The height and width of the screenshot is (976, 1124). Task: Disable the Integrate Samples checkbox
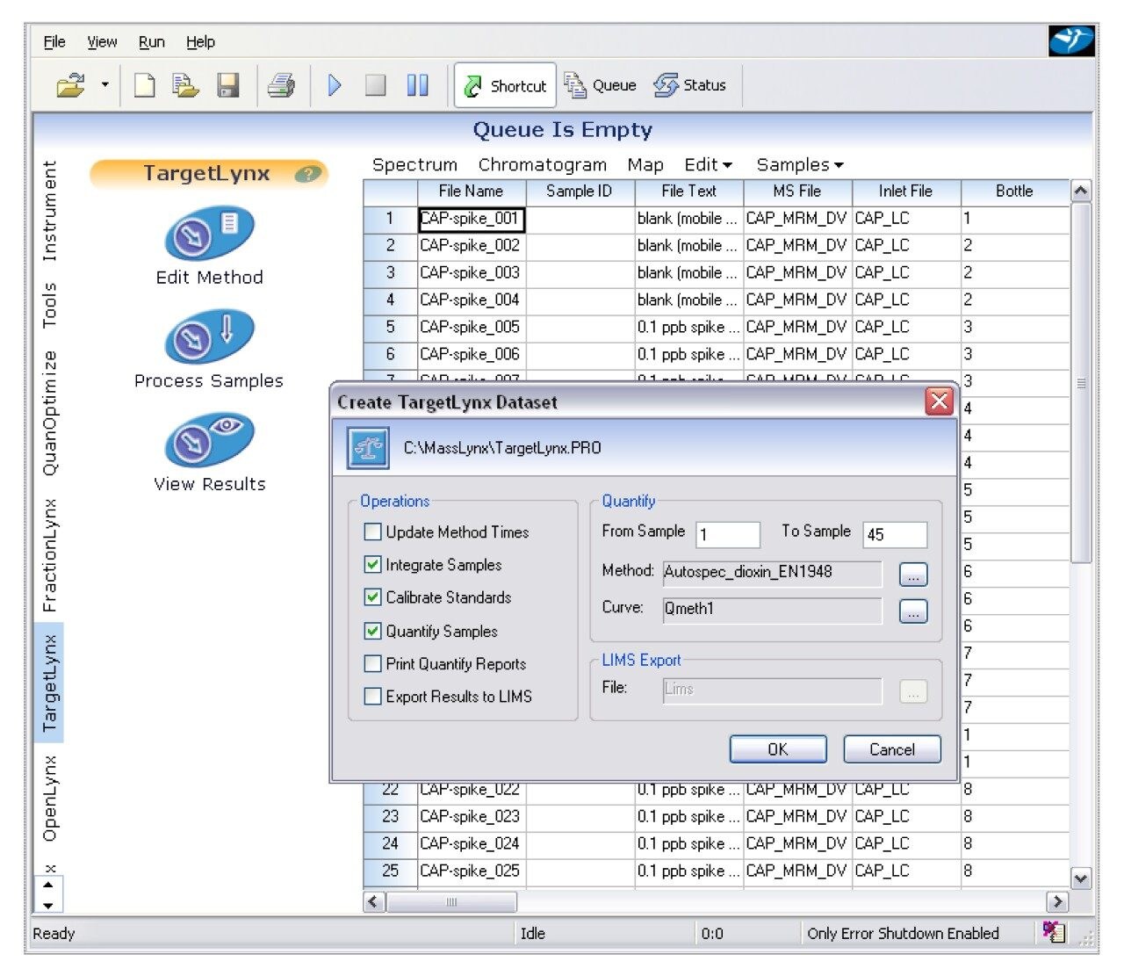[x=372, y=565]
